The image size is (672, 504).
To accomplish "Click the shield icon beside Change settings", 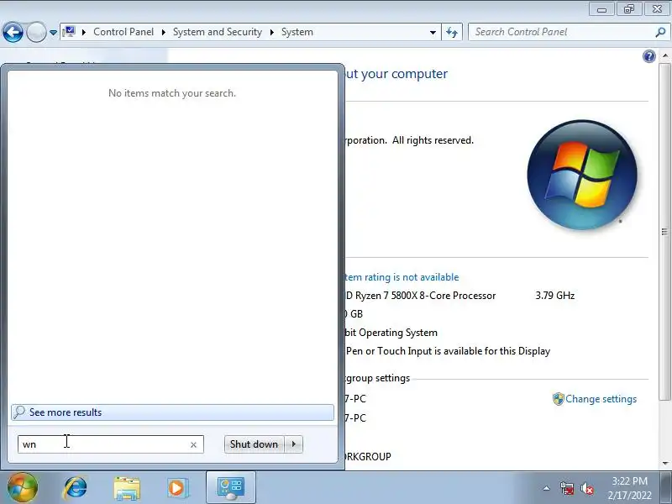I will [558, 399].
